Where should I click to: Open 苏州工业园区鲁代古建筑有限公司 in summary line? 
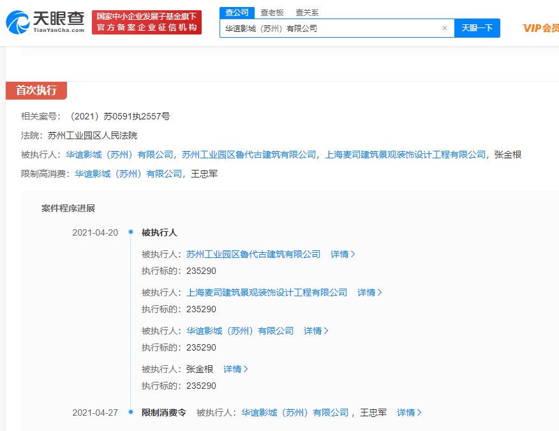(x=249, y=155)
